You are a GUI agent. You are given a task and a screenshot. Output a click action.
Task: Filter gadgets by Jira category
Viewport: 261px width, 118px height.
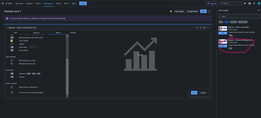(227, 22)
